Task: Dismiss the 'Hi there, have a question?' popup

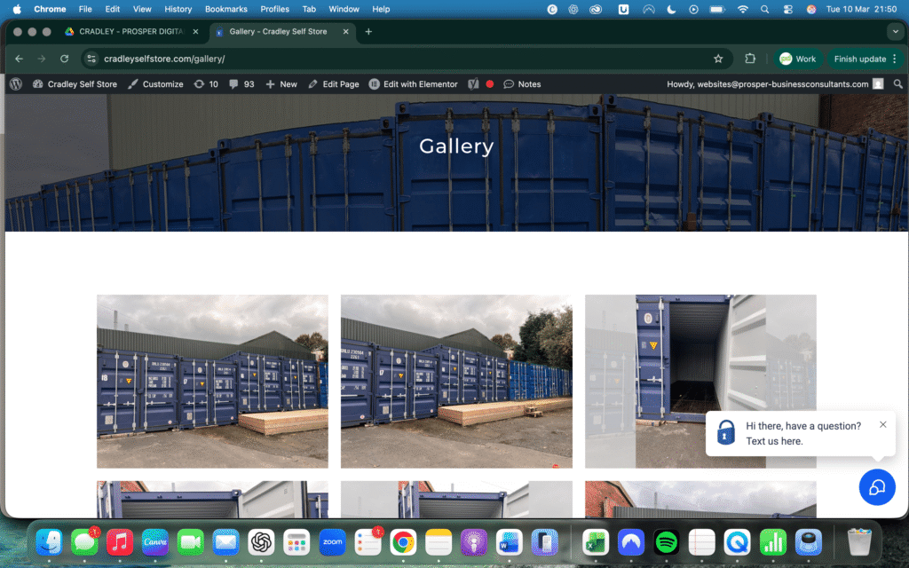Action: point(882,424)
